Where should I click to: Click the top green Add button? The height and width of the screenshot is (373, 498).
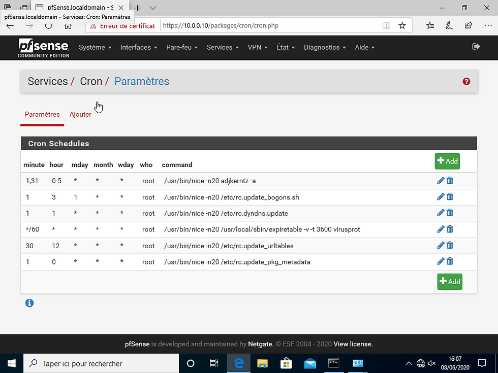tap(447, 161)
